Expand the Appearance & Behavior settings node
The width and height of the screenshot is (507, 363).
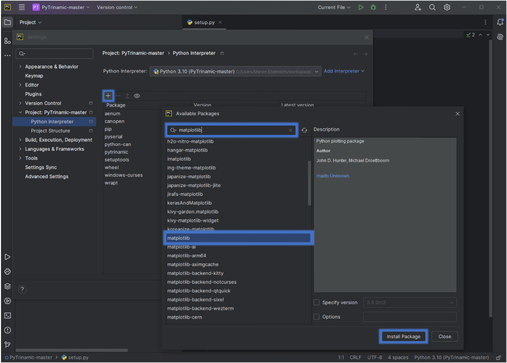click(20, 67)
